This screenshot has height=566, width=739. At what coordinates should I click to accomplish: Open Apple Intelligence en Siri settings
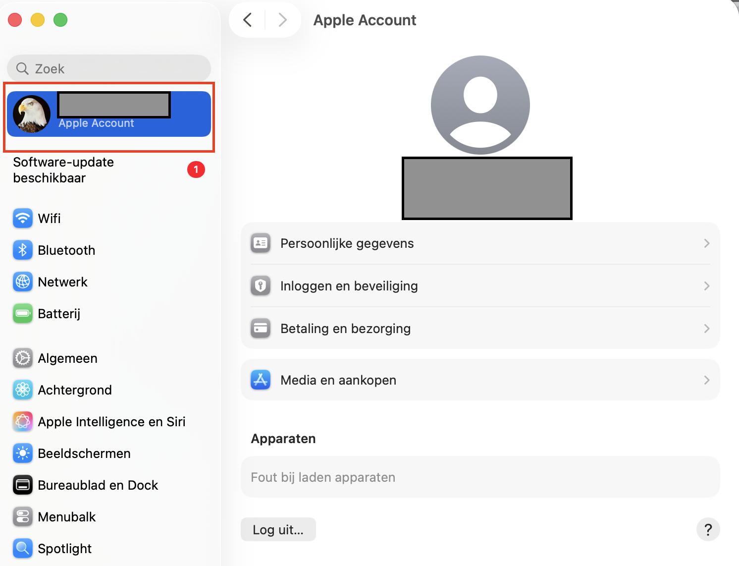111,421
